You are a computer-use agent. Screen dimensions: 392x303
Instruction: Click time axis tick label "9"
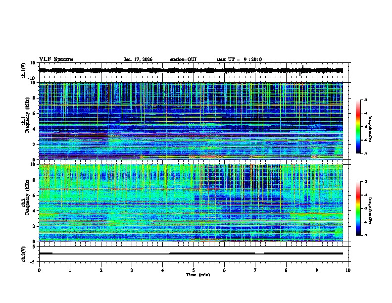(317, 270)
